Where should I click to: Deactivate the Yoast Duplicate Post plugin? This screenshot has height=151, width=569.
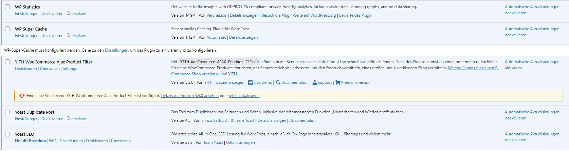coord(52,119)
